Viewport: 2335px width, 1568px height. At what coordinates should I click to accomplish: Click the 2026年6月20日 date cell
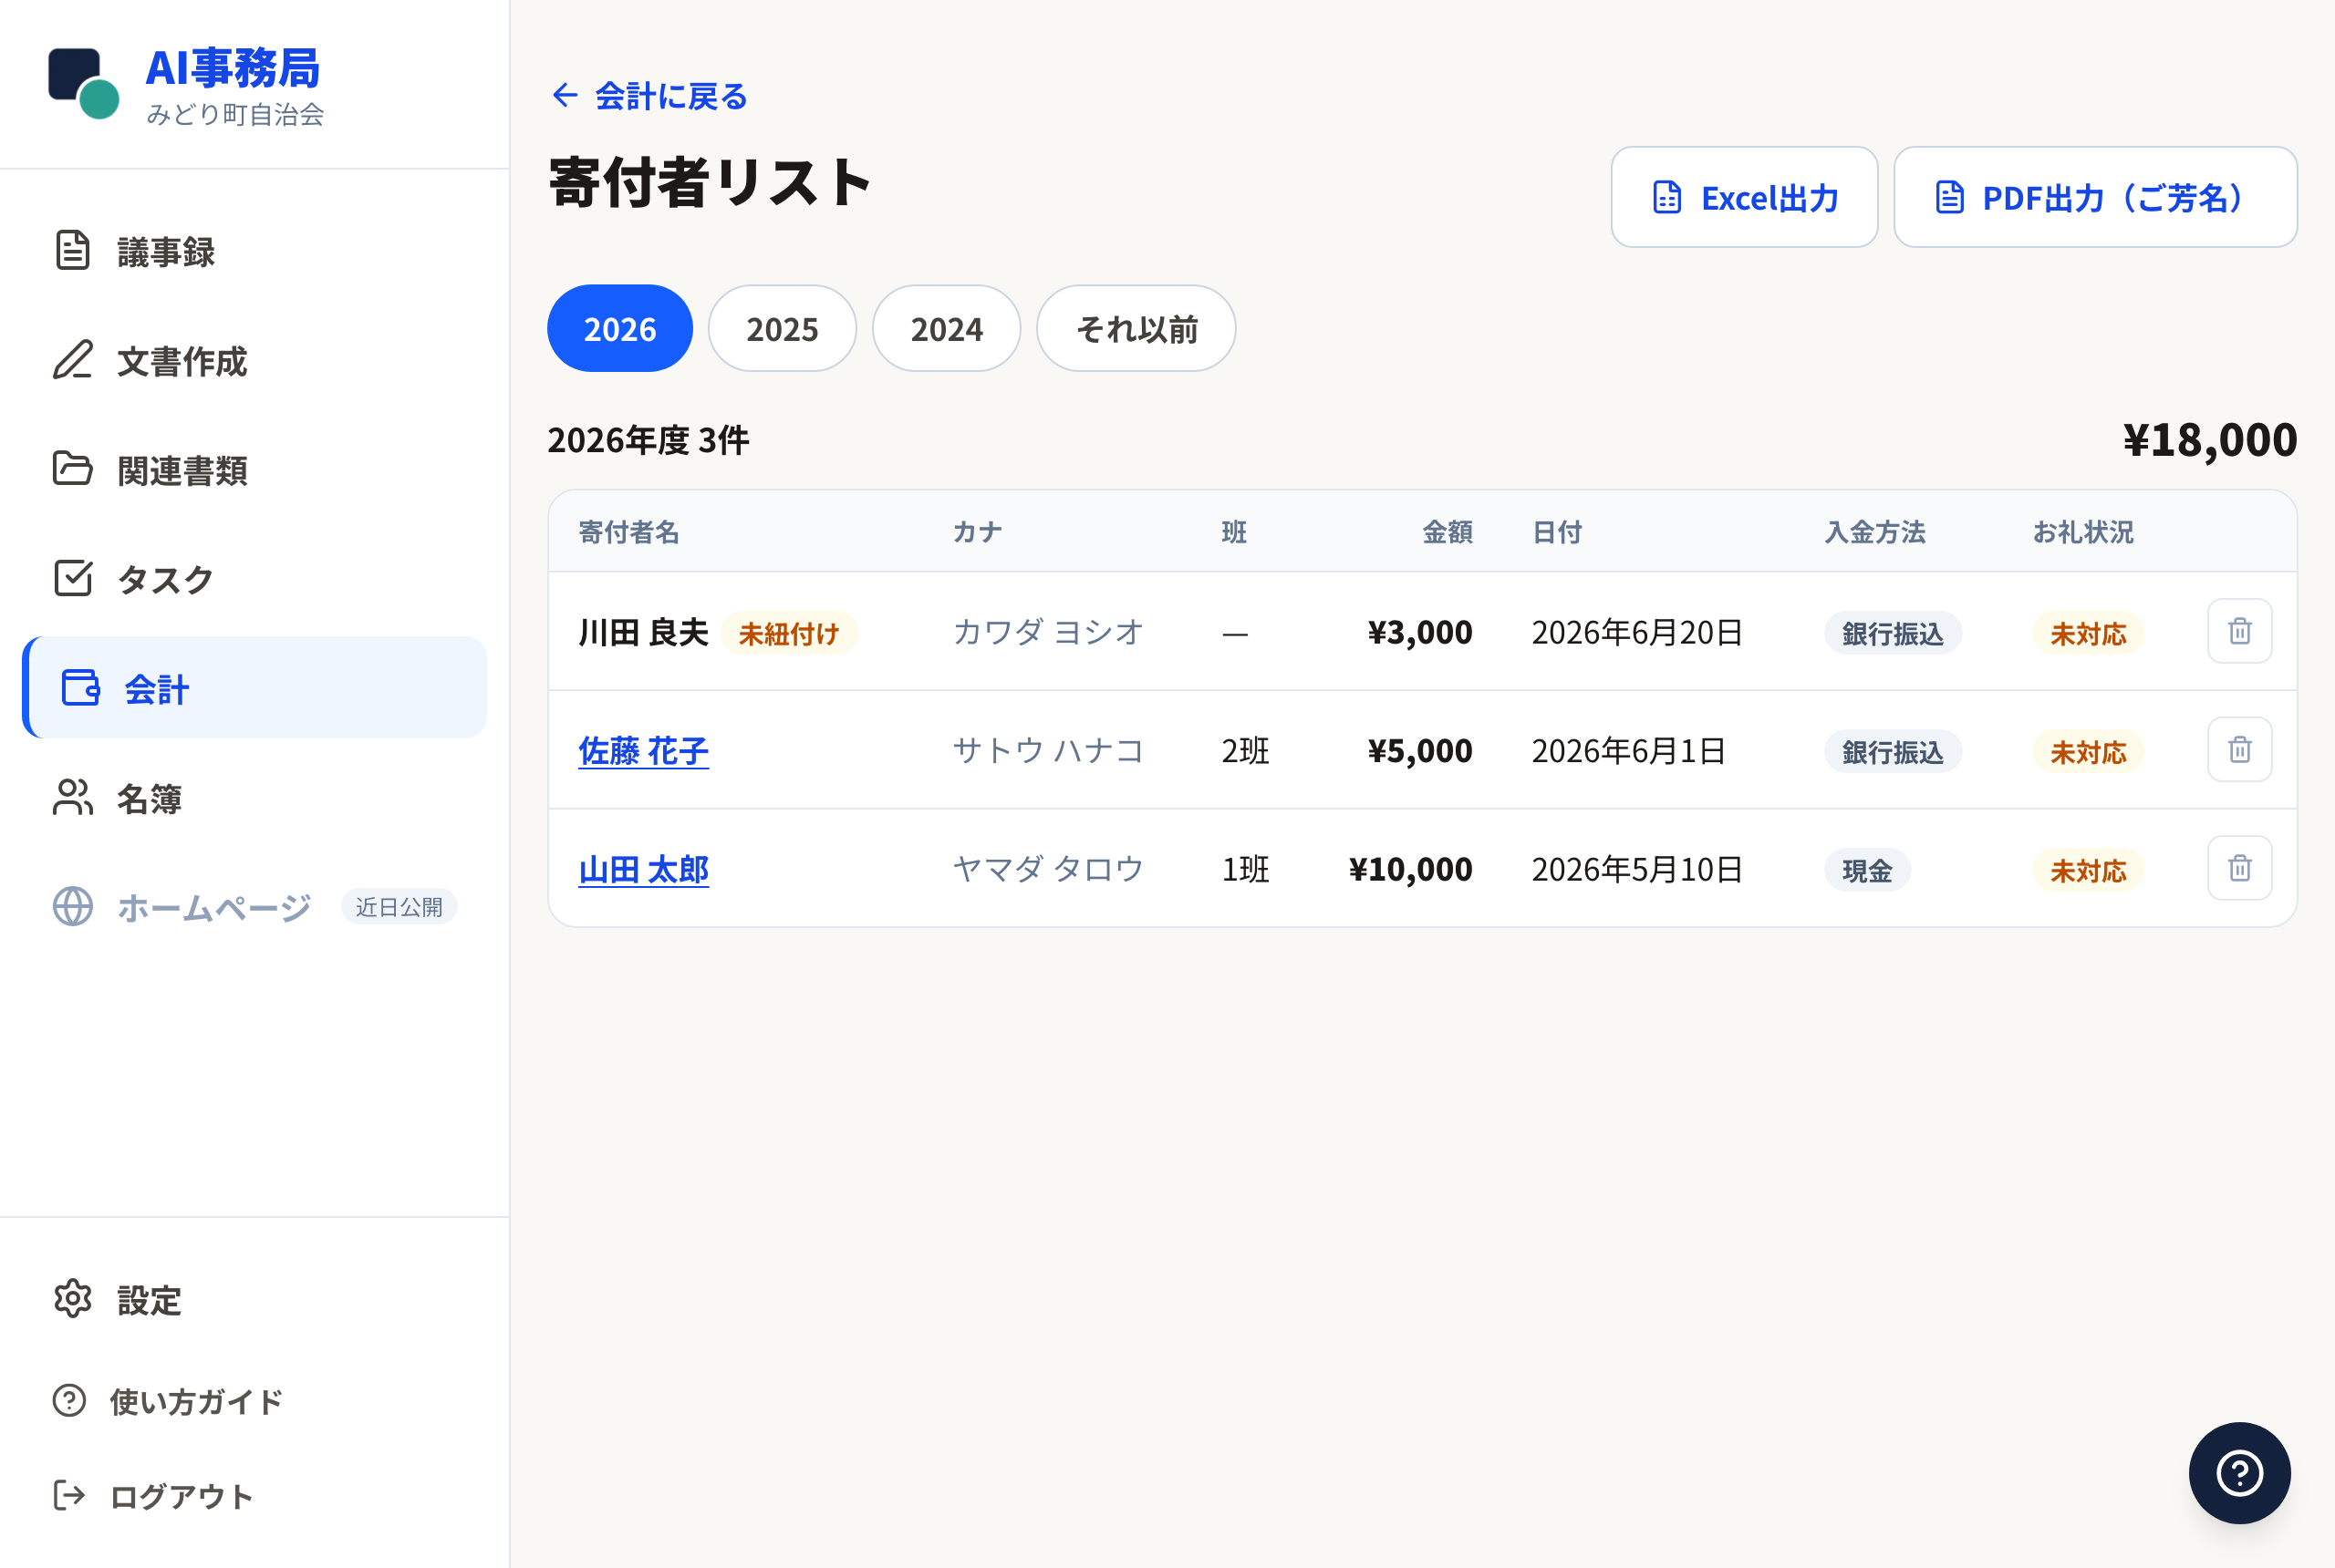point(1636,632)
